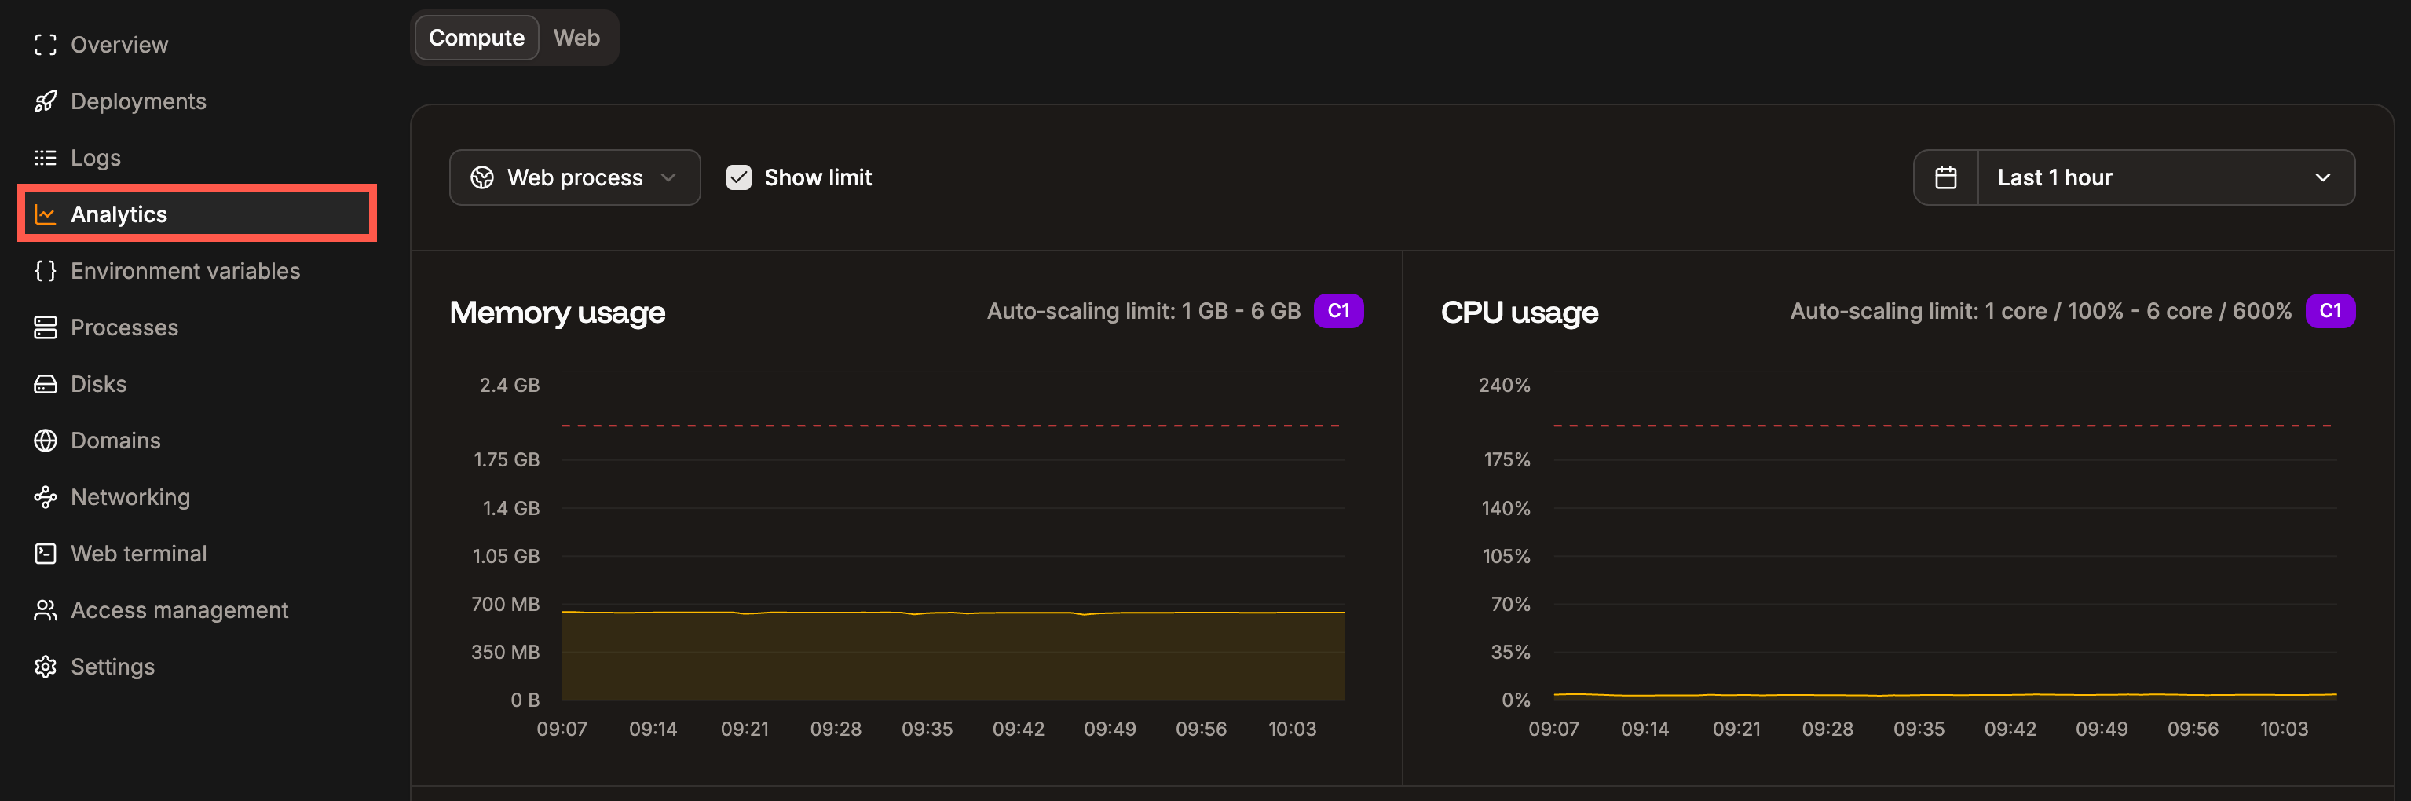Select the Deployments rocket icon
The height and width of the screenshot is (801, 2411).
pyautogui.click(x=45, y=101)
